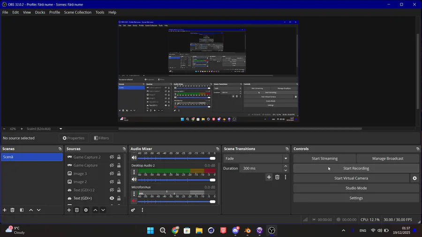The width and height of the screenshot is (422, 237).
Task: Open scene filters icon in Scenes dock
Action: click(22, 210)
